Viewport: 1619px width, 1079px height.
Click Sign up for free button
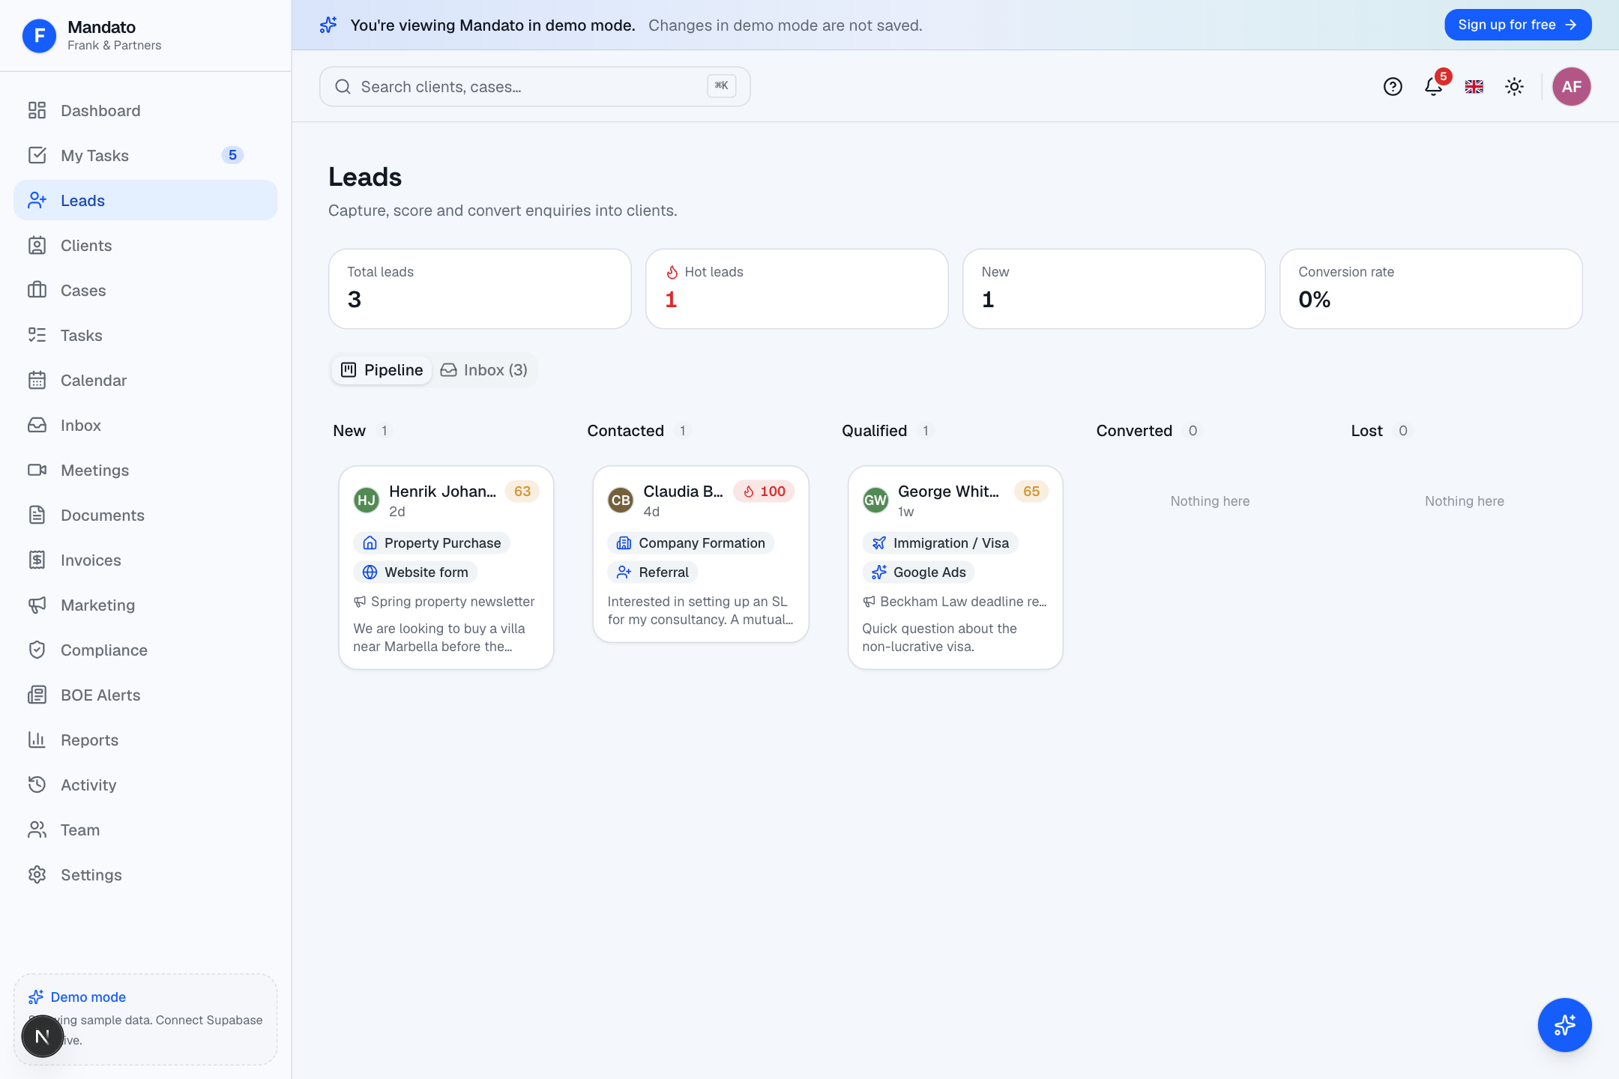click(1518, 25)
